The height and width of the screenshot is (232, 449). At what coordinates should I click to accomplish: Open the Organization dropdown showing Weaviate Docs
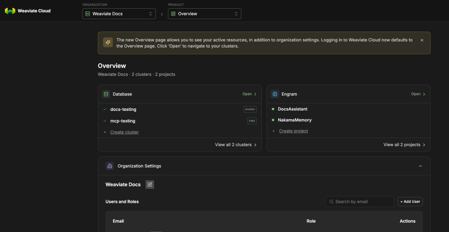119,14
